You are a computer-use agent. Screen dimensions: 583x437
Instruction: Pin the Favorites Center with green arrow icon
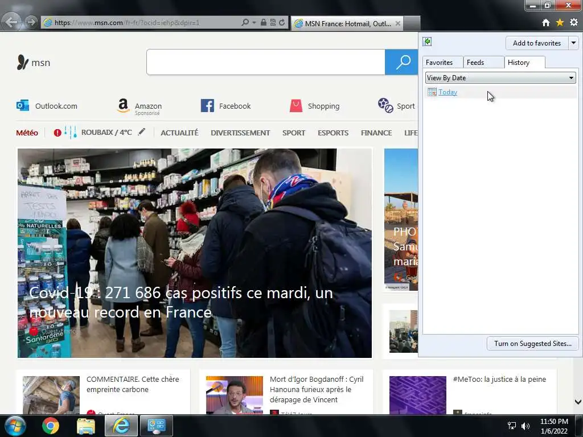point(427,42)
